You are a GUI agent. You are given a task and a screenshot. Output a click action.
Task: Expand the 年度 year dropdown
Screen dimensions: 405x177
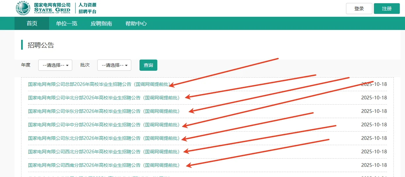pyautogui.click(x=55, y=65)
